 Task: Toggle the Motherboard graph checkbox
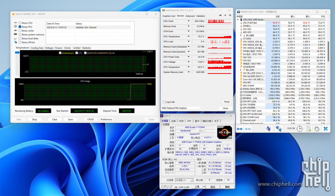coord(60,53)
